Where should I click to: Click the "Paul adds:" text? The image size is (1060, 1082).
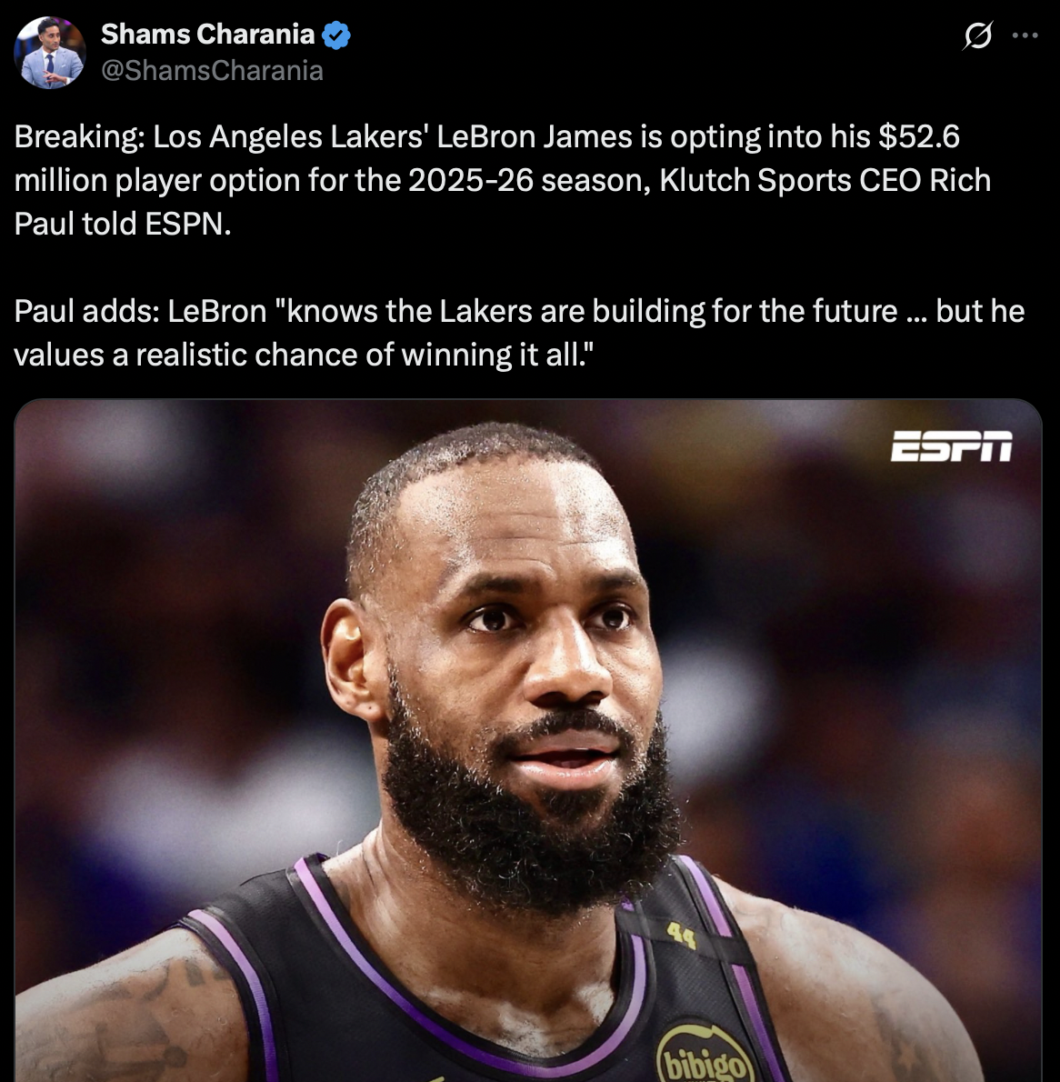click(87, 311)
